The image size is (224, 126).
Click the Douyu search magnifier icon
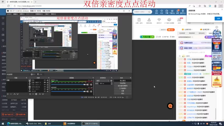149,12
